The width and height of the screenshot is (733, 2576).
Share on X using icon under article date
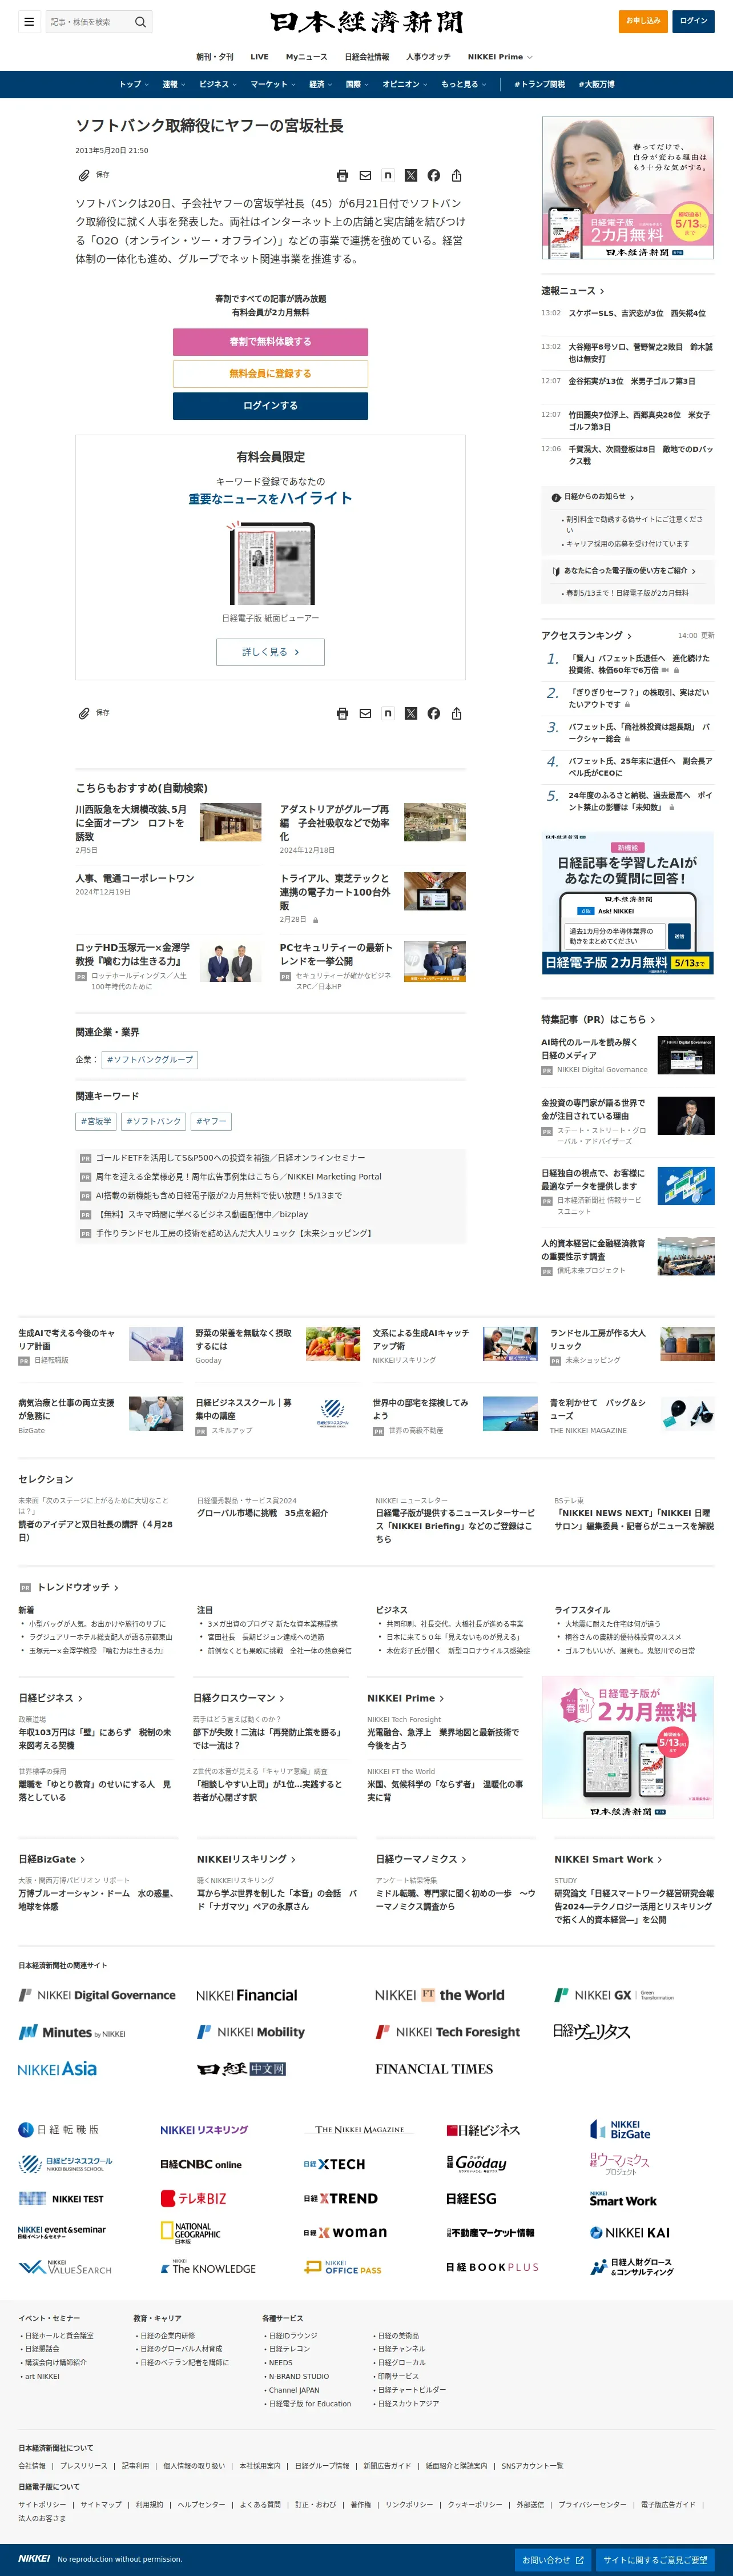click(411, 175)
